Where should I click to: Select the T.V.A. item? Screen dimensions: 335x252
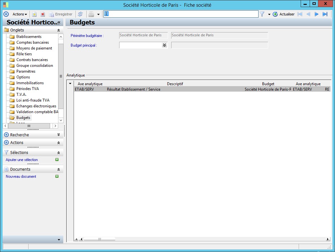click(21, 94)
